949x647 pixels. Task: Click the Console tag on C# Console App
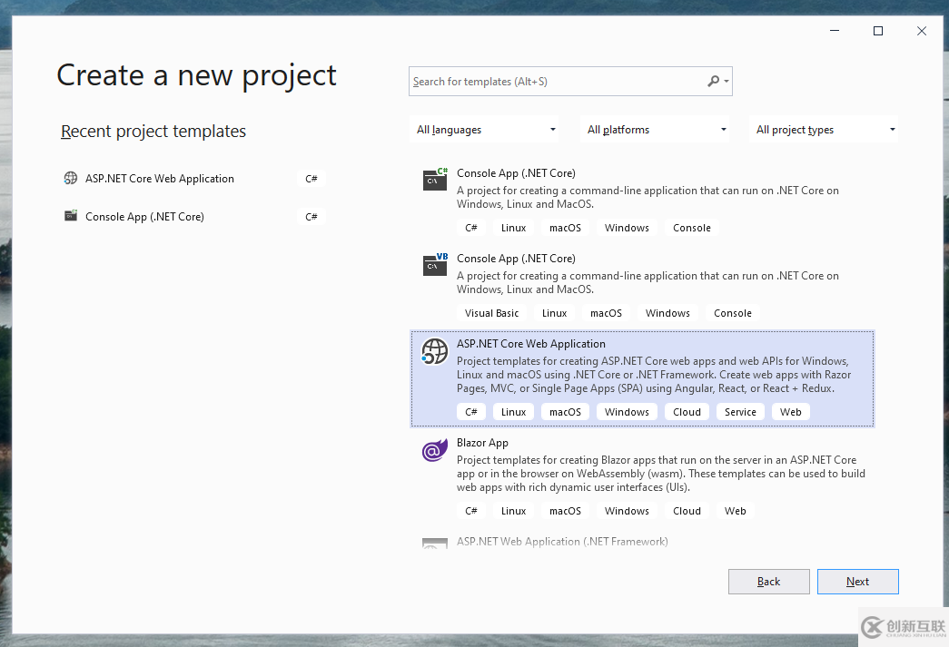tap(692, 228)
